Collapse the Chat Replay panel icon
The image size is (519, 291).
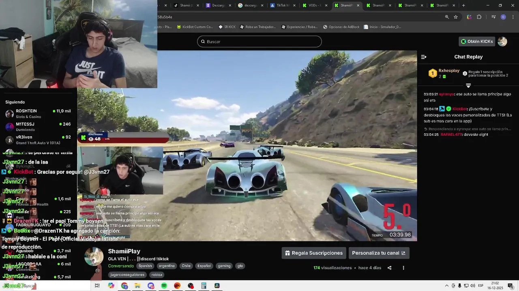424,57
